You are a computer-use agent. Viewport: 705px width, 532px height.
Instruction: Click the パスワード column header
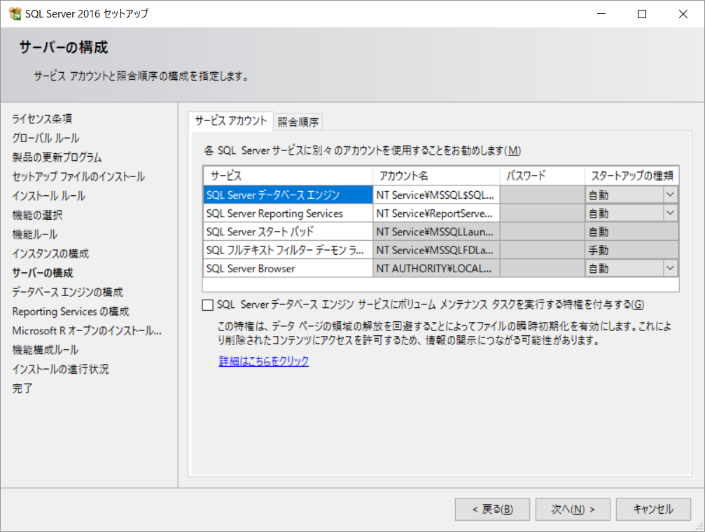pos(543,176)
